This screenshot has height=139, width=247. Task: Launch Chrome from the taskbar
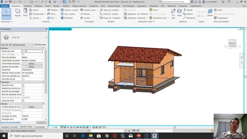tap(107, 136)
